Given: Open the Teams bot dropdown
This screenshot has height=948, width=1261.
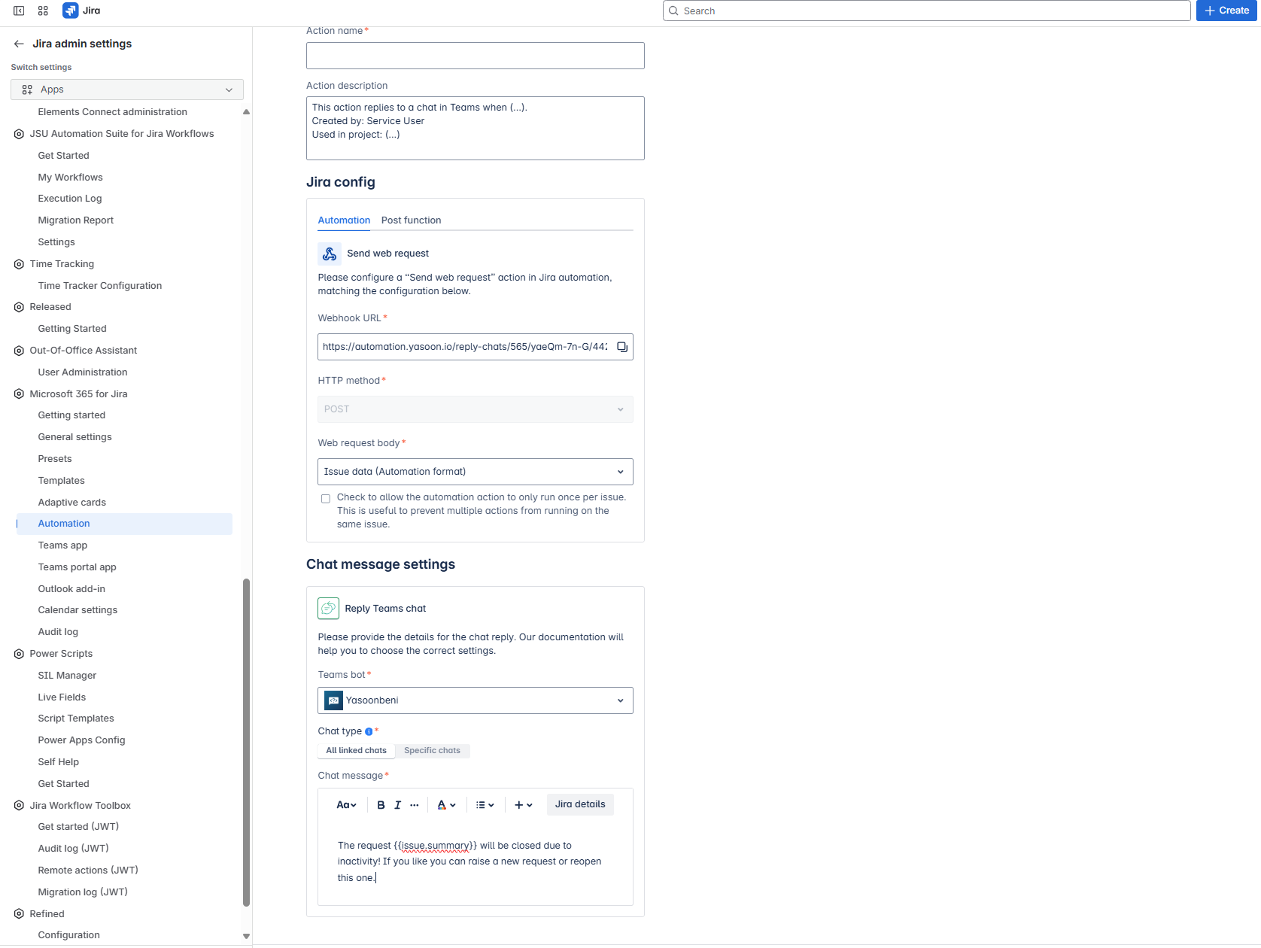Looking at the screenshot, I should click(x=475, y=700).
